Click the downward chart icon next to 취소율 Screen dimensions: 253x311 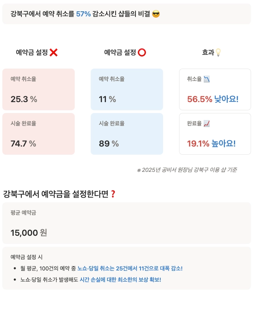pos(207,79)
